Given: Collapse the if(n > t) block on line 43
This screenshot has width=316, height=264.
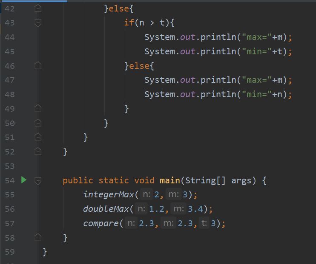Looking at the screenshot, I should point(38,22).
